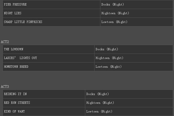Screen dimensions: 174x116
Task: Click Docks (Night) beside REINING IT IN
Action: pyautogui.click(x=97, y=94)
